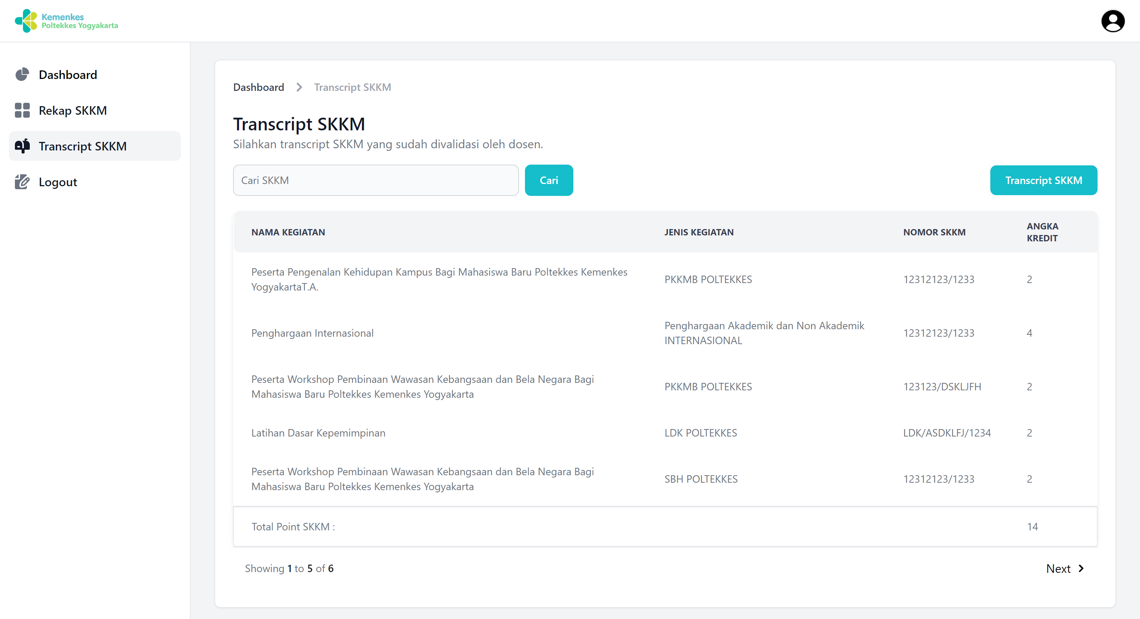
Task: Open Dashboard from the sidebar menu
Action: [x=68, y=74]
